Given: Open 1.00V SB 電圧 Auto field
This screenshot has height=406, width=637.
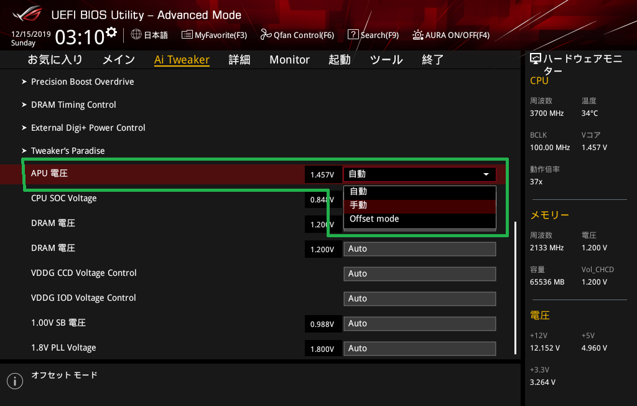Looking at the screenshot, I should coord(420,324).
